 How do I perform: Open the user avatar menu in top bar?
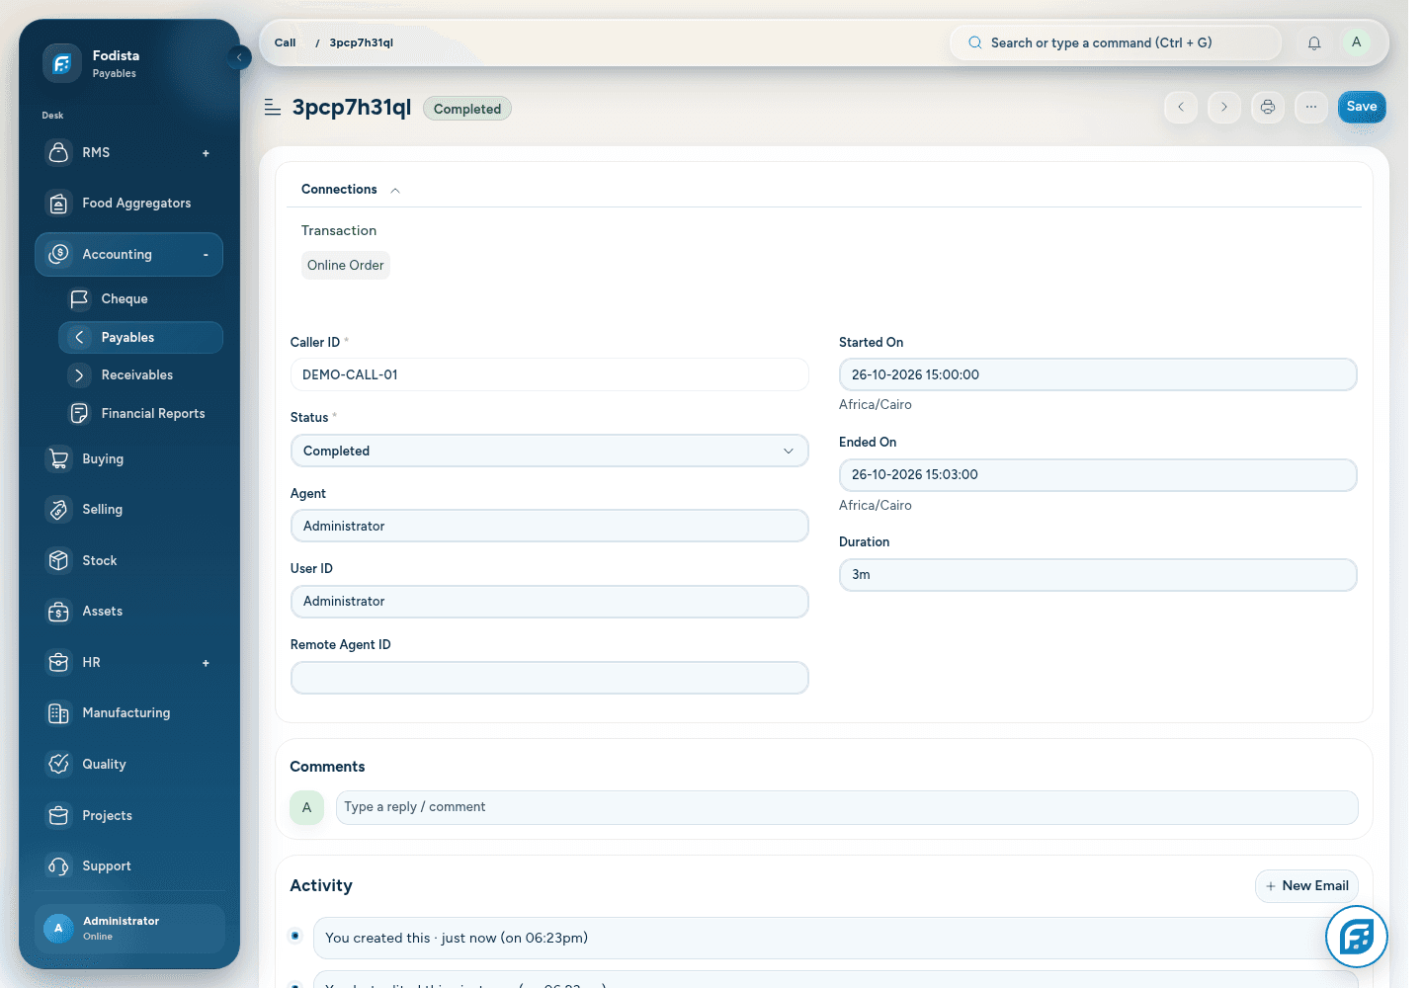(1356, 42)
